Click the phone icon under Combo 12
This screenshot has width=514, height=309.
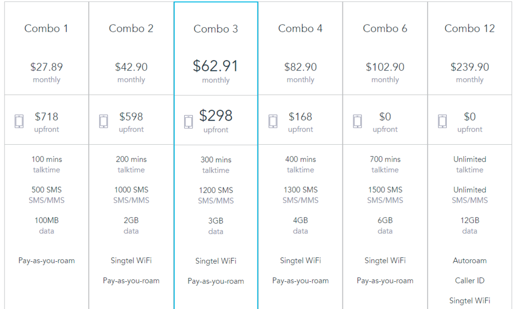coord(443,121)
